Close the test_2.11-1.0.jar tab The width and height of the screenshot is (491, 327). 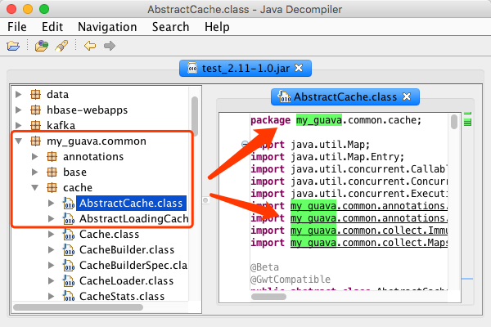click(x=299, y=67)
